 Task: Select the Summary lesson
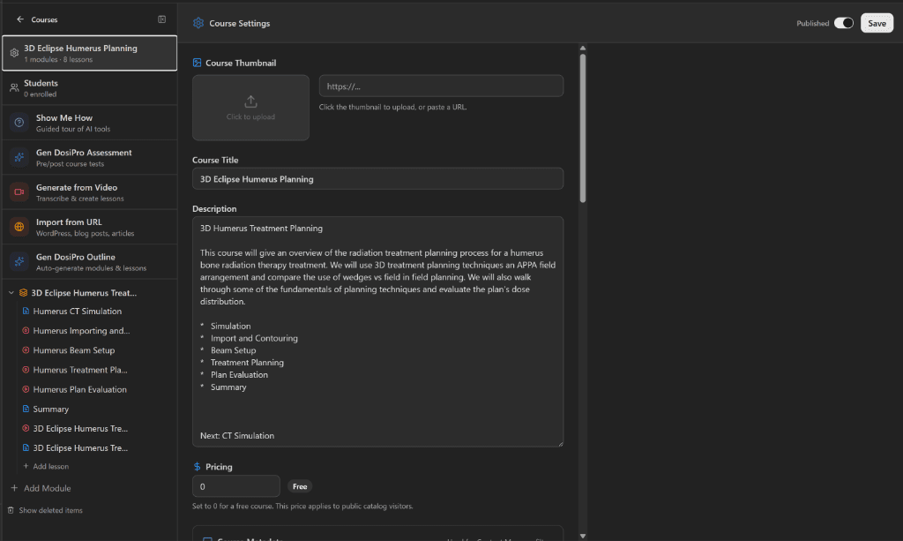[50, 410]
